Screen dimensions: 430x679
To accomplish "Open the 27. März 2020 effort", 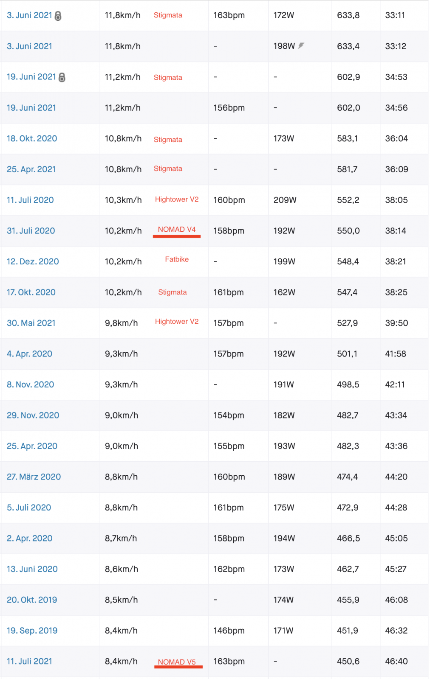I will 34,477.
